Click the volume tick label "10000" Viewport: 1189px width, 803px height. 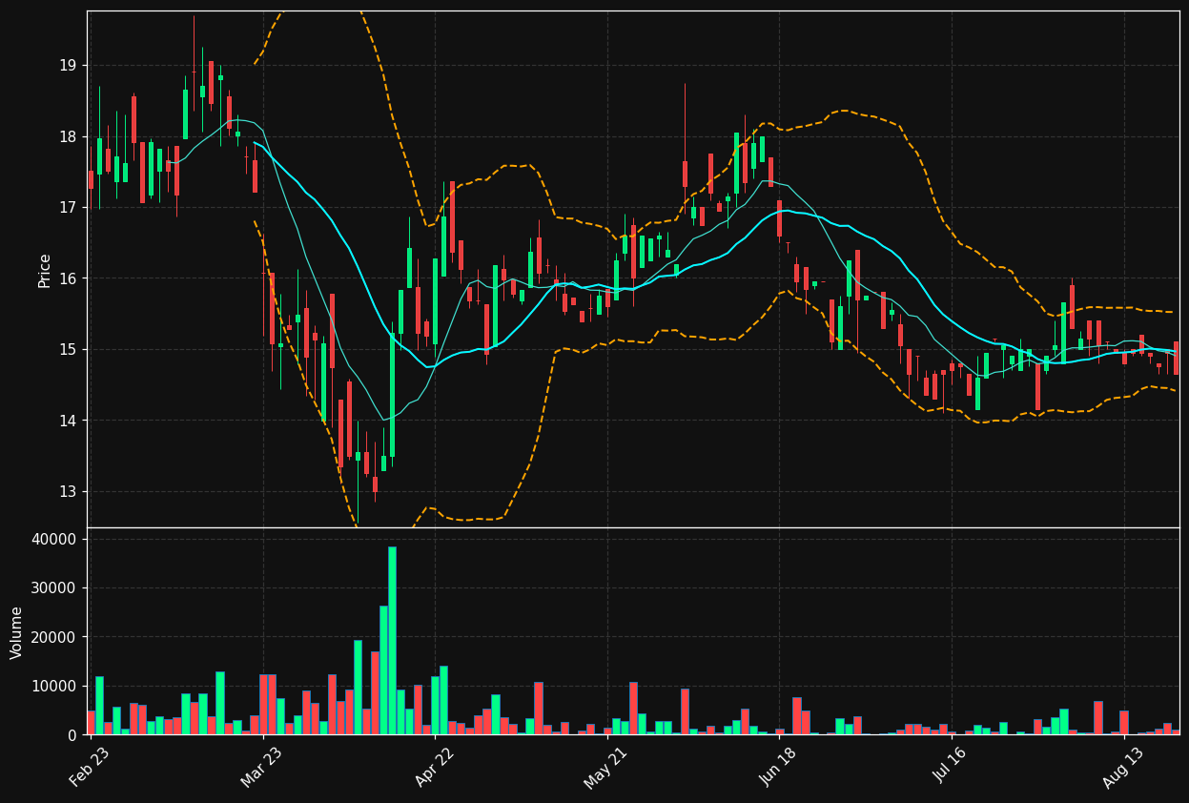click(x=54, y=687)
